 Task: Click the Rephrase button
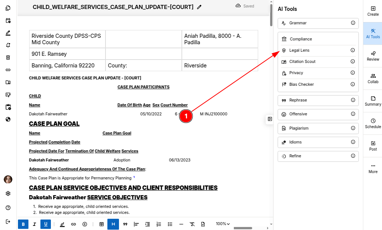(x=318, y=100)
